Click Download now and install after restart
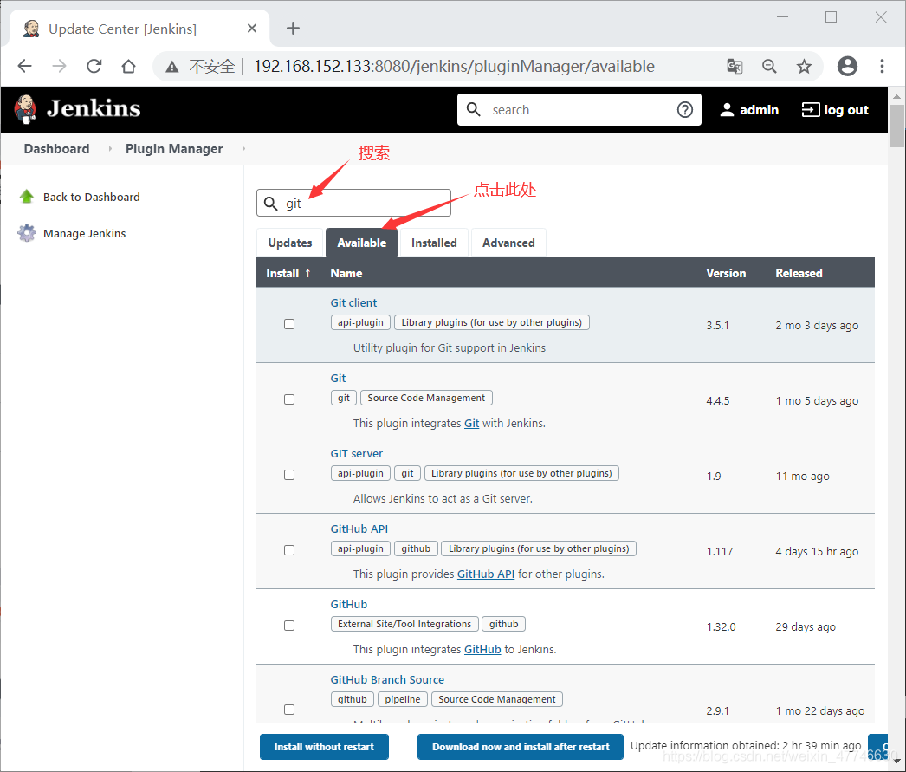 [x=521, y=747]
